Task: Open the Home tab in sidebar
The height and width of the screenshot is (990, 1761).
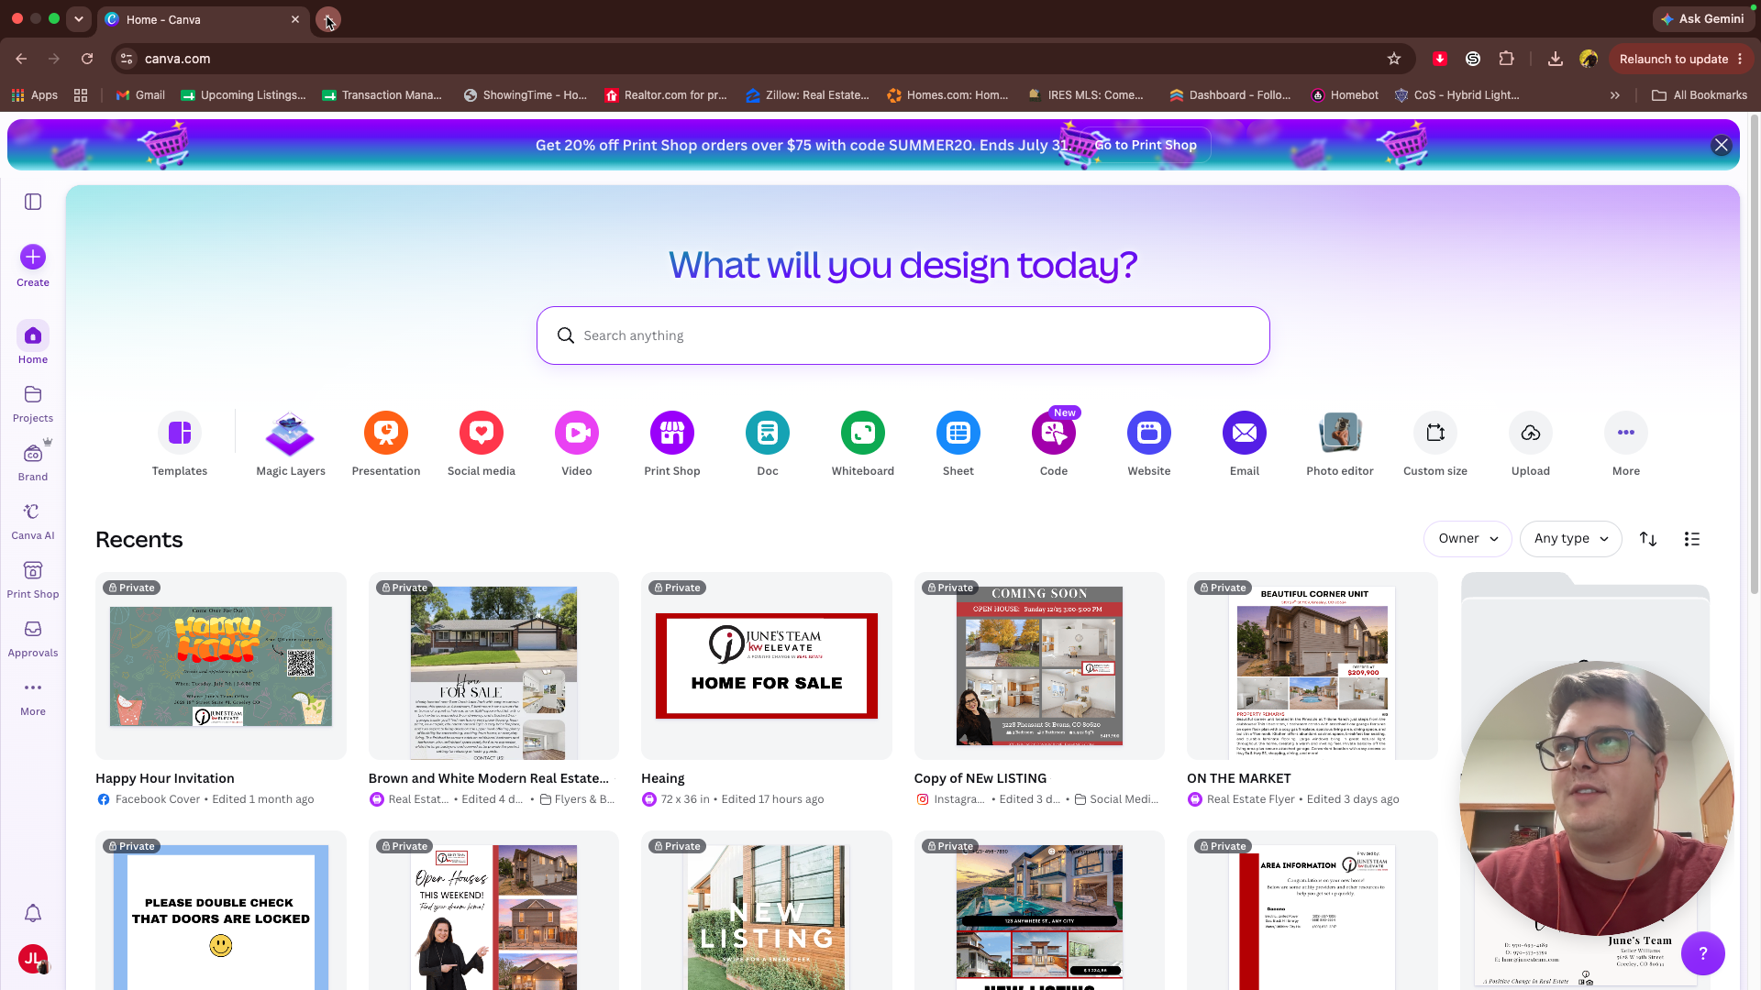Action: point(33,345)
